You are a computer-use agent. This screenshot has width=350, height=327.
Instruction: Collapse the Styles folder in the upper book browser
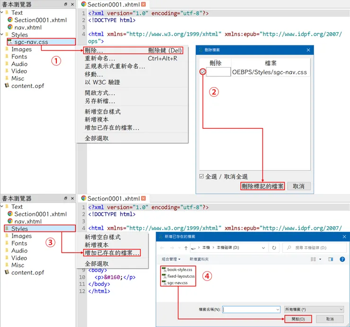tap(2, 35)
